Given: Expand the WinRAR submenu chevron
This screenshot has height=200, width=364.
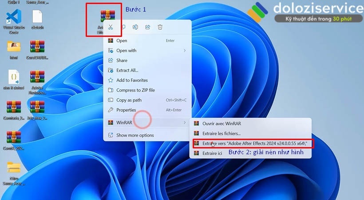Looking at the screenshot, I should pyautogui.click(x=185, y=123).
